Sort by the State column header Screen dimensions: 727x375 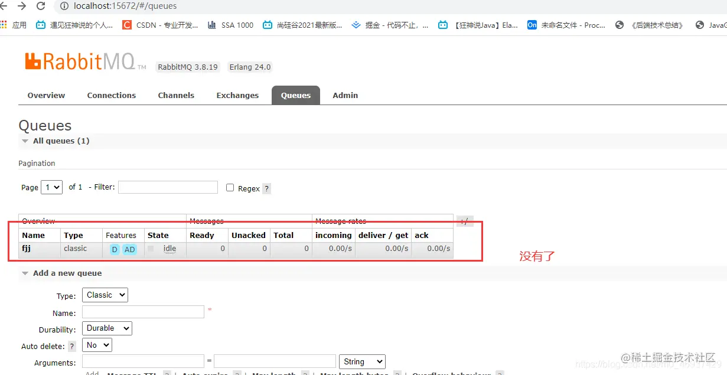(158, 235)
